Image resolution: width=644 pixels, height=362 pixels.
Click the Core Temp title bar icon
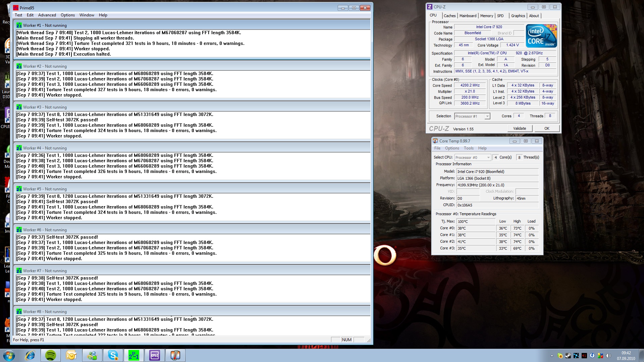[x=435, y=141]
